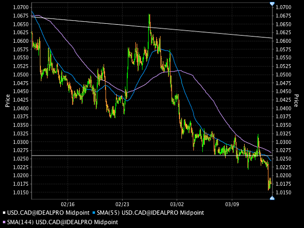Viewport: 304px width, 228px height.
Task: Click the 03/09 date axis label
Action: point(232,204)
